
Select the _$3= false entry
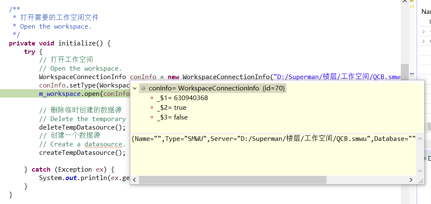coord(172,117)
